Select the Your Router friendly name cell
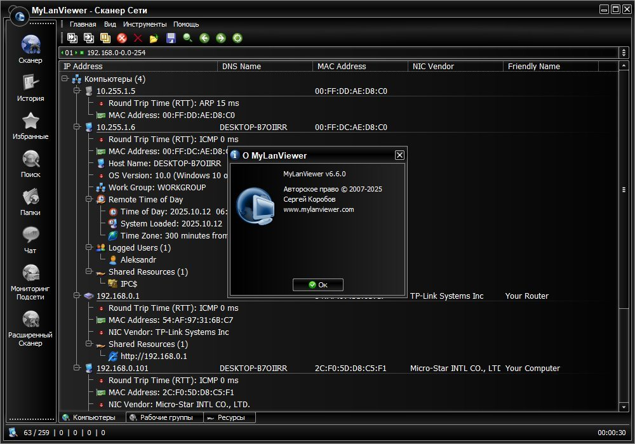Viewport: 635px width, 444px height. (527, 296)
